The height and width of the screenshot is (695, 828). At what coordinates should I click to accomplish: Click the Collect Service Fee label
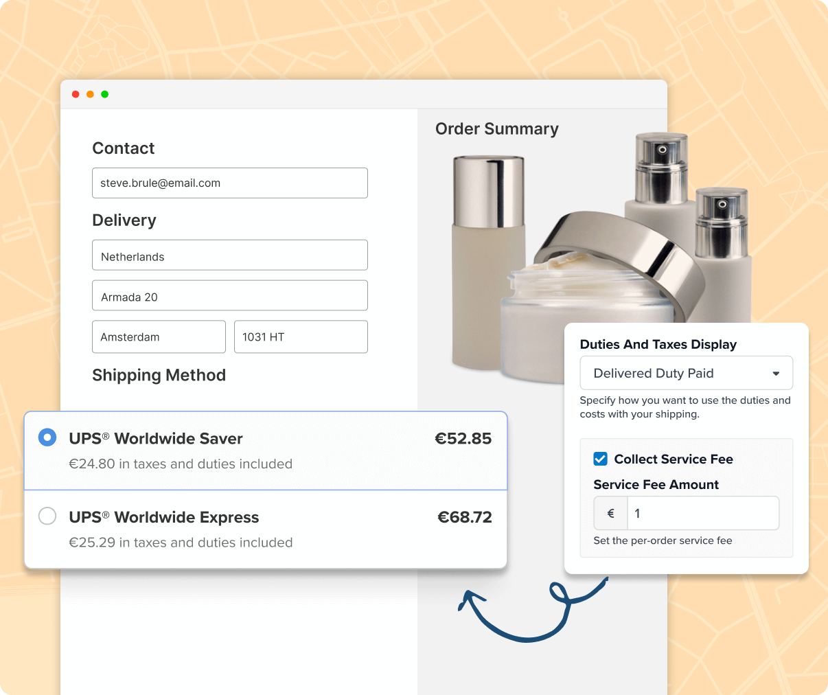pos(673,459)
